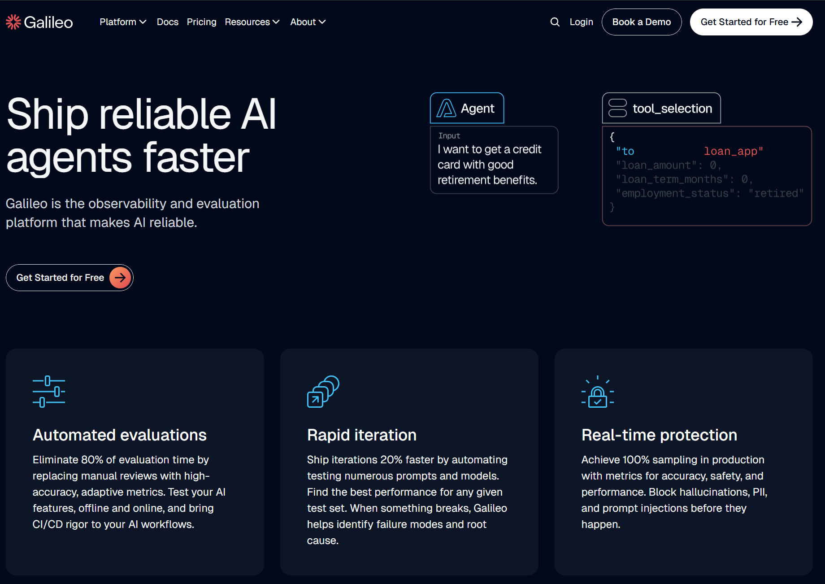Expand the Platform menu chevron
The height and width of the screenshot is (584, 825).
[143, 22]
